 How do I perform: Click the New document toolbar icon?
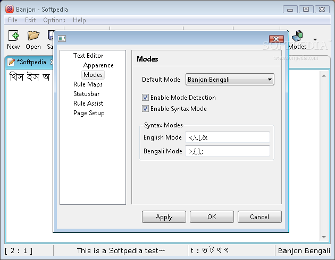tap(13, 36)
